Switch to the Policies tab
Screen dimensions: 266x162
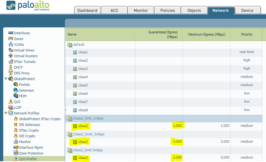click(168, 10)
